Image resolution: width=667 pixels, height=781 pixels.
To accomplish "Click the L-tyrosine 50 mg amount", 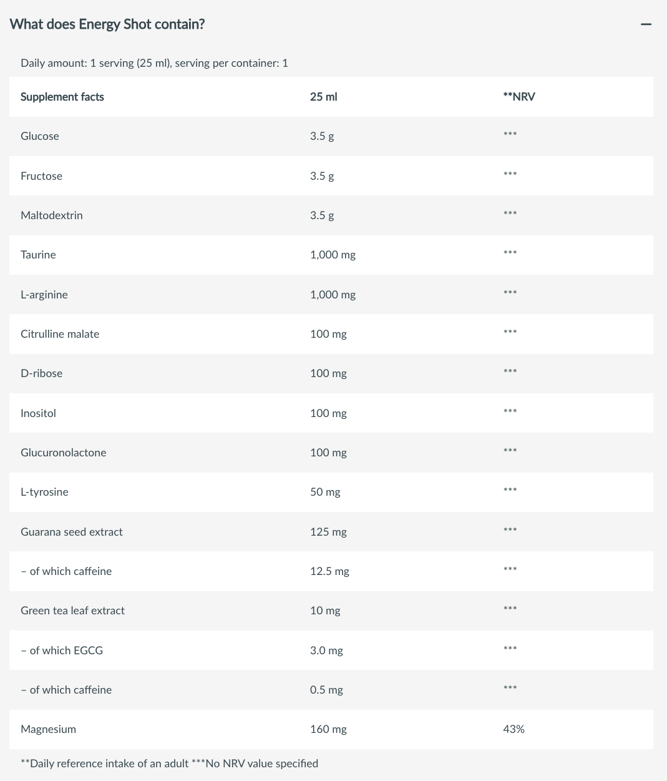I will click(325, 492).
